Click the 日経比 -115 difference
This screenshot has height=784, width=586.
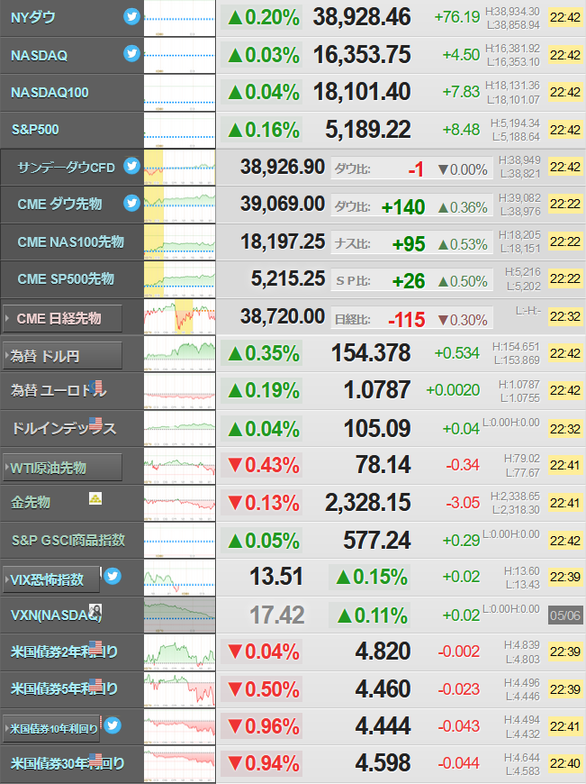pyautogui.click(x=407, y=320)
